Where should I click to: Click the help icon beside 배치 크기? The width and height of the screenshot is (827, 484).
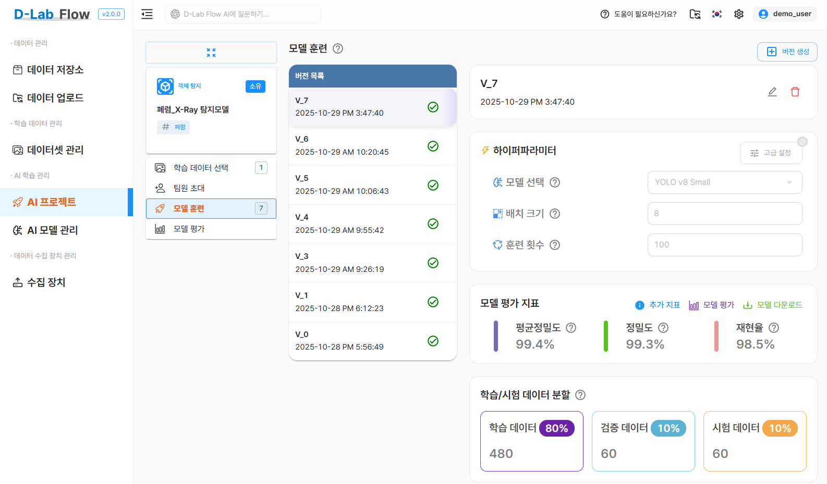(555, 214)
